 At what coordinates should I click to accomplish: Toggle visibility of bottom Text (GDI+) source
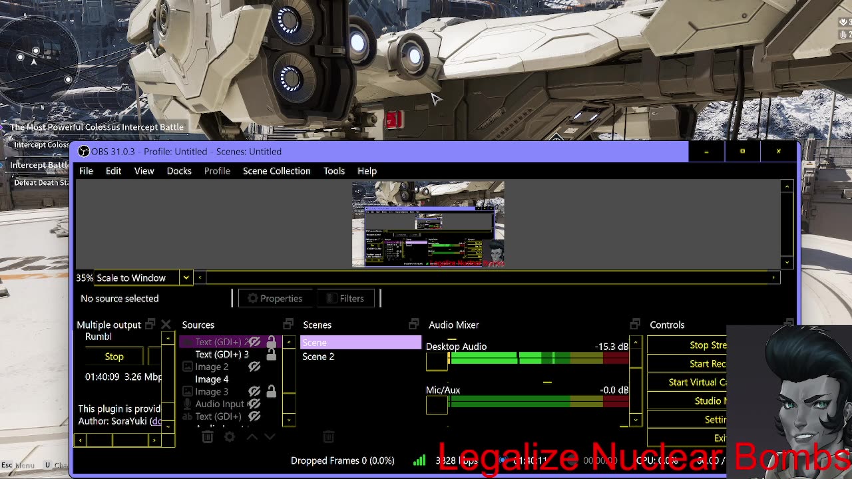(254, 416)
